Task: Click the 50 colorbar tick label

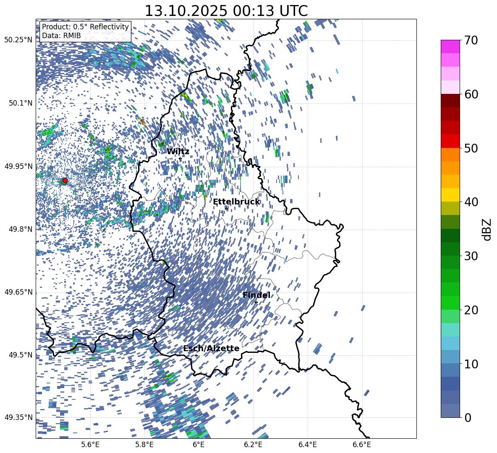Action: point(471,148)
